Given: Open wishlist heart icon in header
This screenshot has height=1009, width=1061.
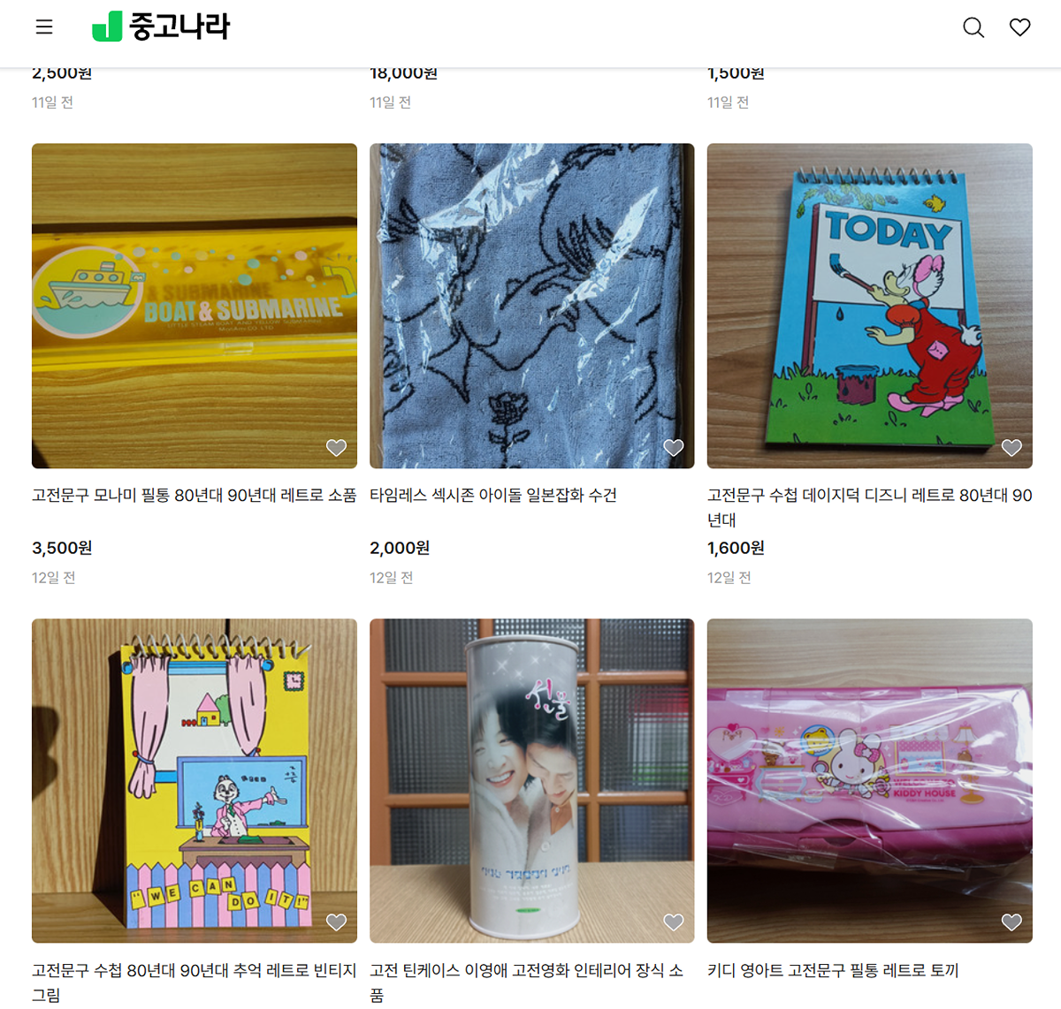Looking at the screenshot, I should click(x=1020, y=27).
